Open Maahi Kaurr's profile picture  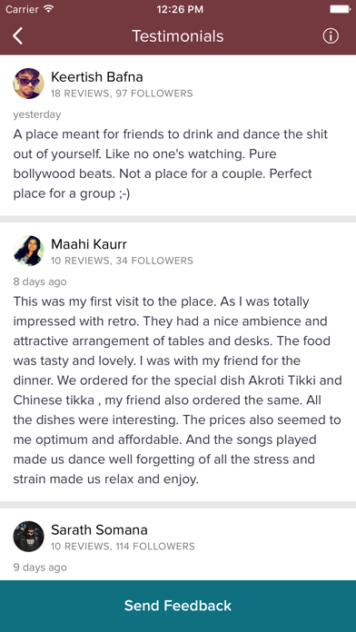29,251
